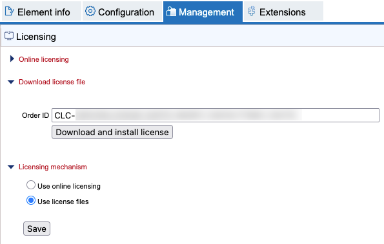The height and width of the screenshot is (244, 384).
Task: Click the Extensions puzzle icon
Action: pyautogui.click(x=252, y=11)
